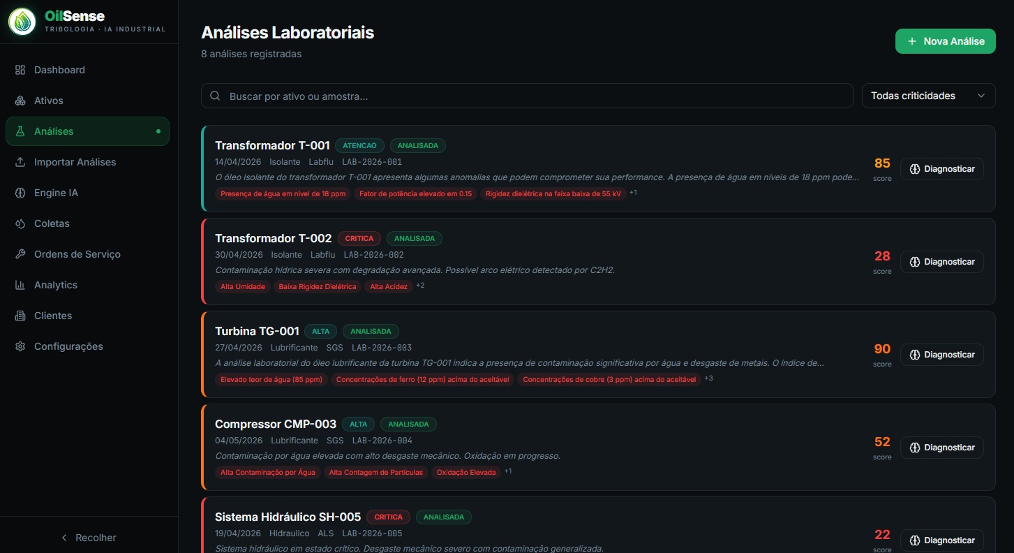Image resolution: width=1014 pixels, height=553 pixels.
Task: Click the 'Baixa Rigidez Dielétrica' tag
Action: [x=318, y=286]
